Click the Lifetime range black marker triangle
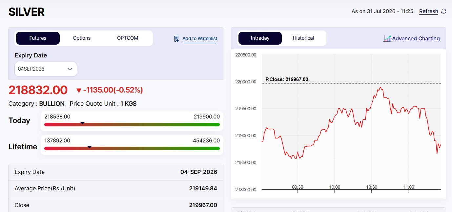This screenshot has width=452, height=212. pyautogui.click(x=89, y=147)
